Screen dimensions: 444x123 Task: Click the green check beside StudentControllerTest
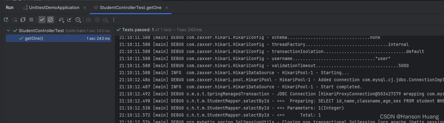coord(15,31)
